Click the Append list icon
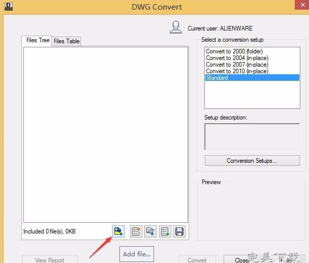 coord(165,231)
